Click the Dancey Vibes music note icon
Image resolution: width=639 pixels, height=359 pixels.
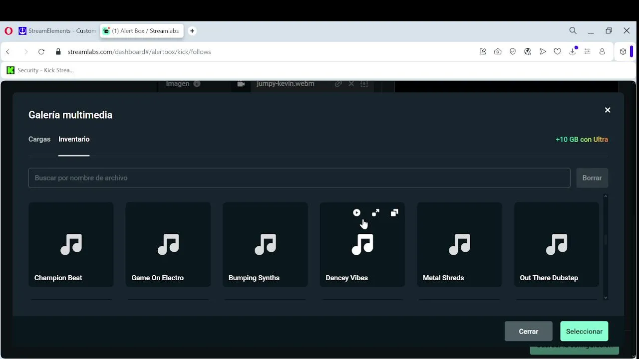(362, 244)
